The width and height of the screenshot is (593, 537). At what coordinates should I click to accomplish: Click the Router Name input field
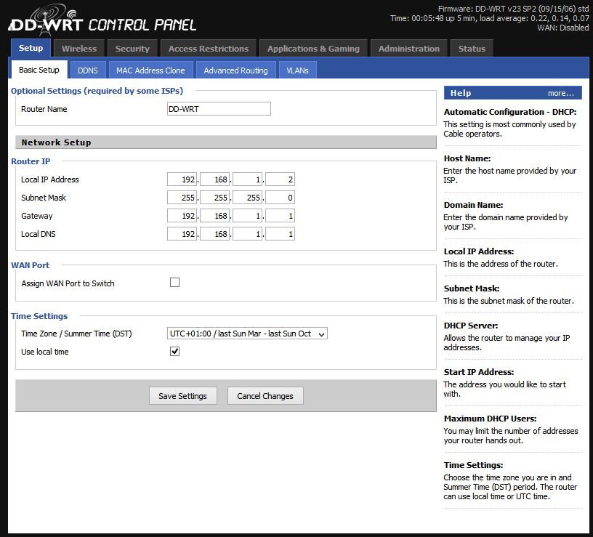click(x=219, y=109)
